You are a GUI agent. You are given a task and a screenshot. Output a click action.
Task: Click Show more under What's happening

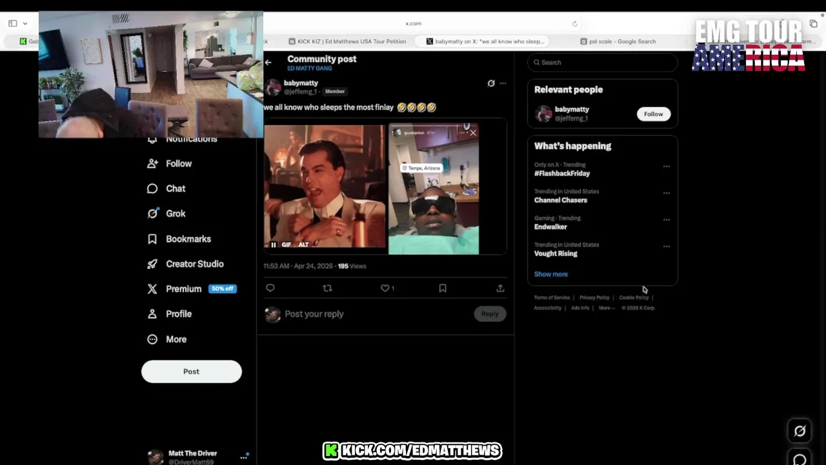(x=551, y=274)
